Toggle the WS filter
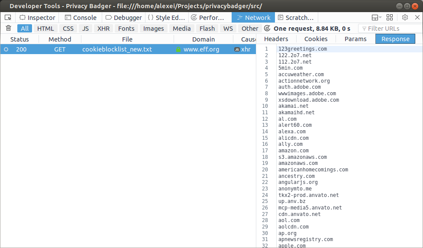Screen dimensions: 423x248 (228, 28)
